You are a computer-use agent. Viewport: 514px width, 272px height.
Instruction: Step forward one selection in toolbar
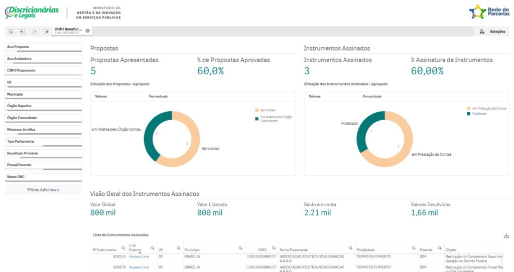[35, 32]
